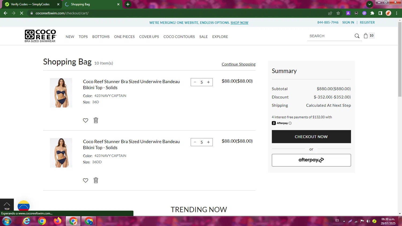The image size is (402, 226).
Task: Stop page loading in browser toolbar
Action: click(x=22, y=13)
